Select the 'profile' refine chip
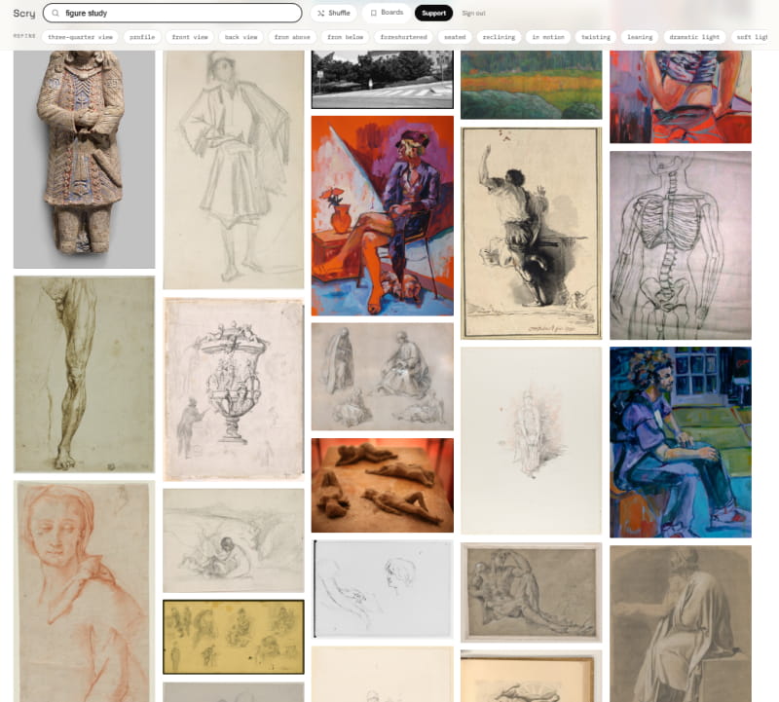Viewport: 779px width, 702px height. [x=142, y=37]
